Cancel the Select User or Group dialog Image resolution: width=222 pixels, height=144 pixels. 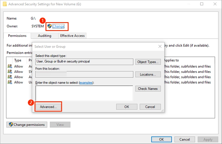[150, 107]
